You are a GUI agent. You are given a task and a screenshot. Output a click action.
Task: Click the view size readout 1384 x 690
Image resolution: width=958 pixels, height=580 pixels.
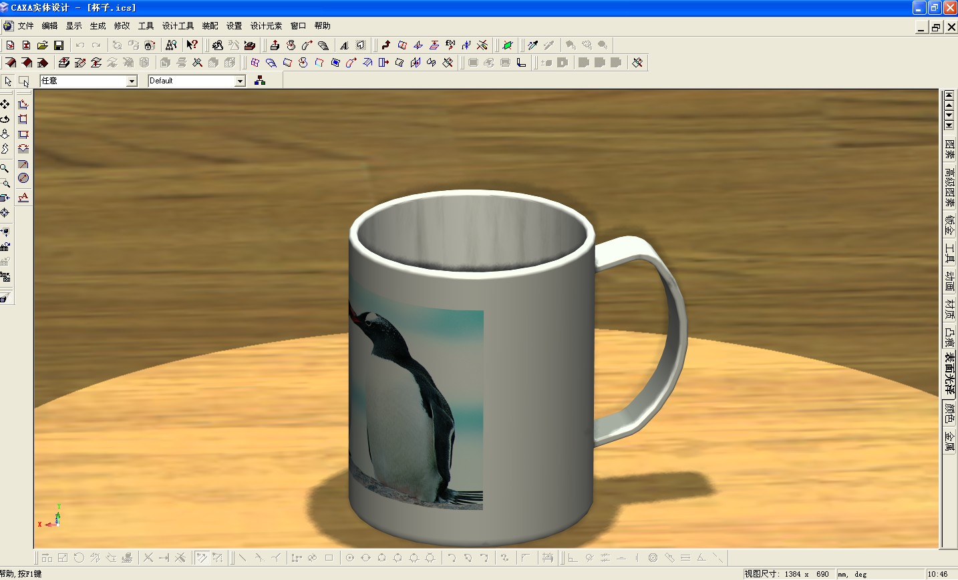787,574
